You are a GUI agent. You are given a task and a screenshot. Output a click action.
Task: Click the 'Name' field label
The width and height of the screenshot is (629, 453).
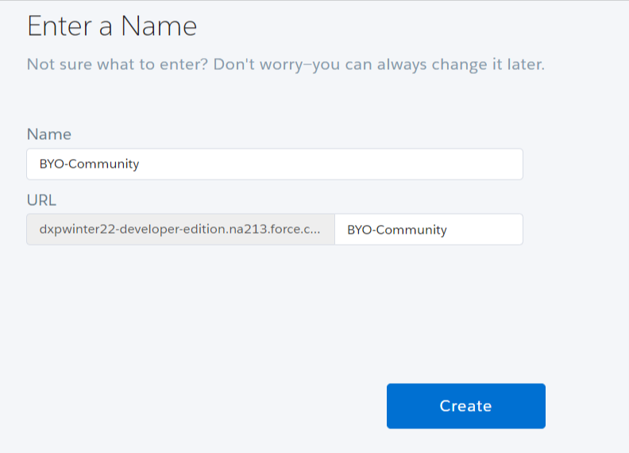(49, 134)
